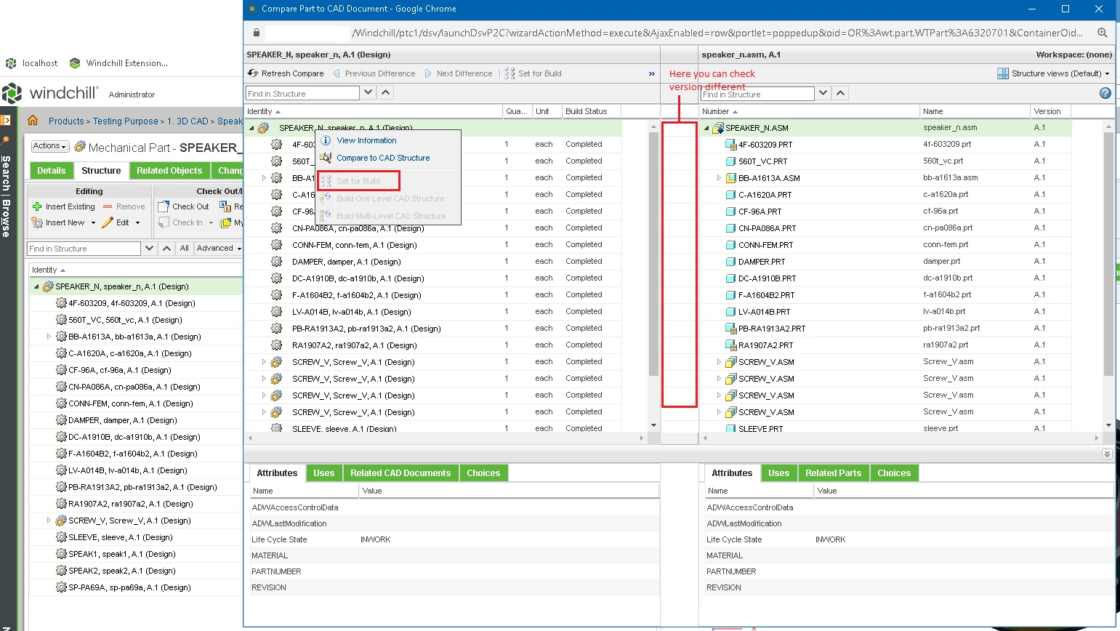Open Windchill pane Structure tab
The width and height of the screenshot is (1120, 631).
[x=101, y=171]
